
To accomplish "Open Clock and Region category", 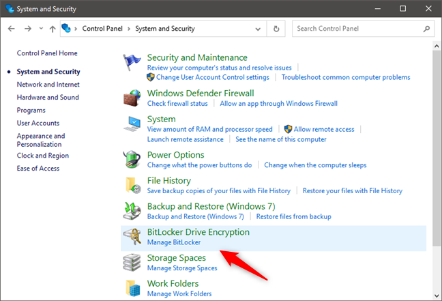I will [43, 156].
